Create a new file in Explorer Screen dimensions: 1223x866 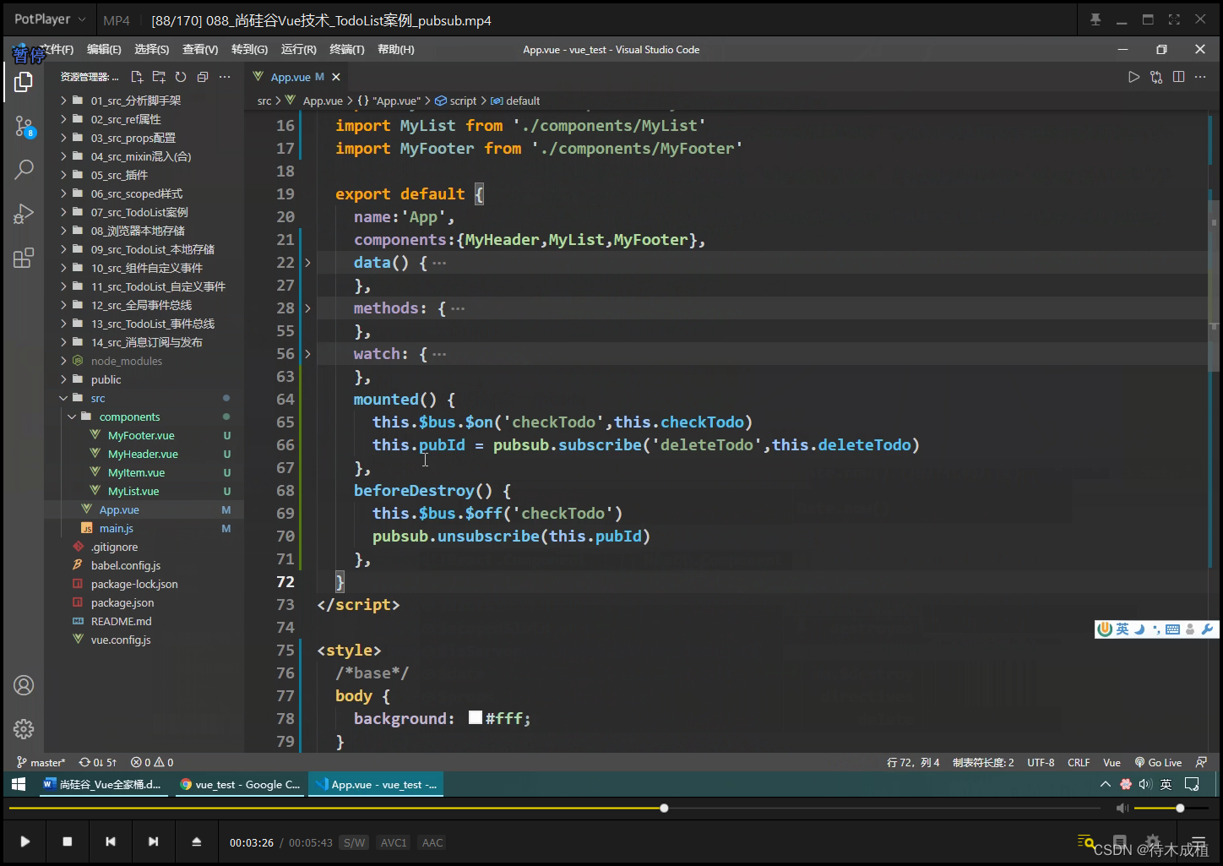click(137, 77)
